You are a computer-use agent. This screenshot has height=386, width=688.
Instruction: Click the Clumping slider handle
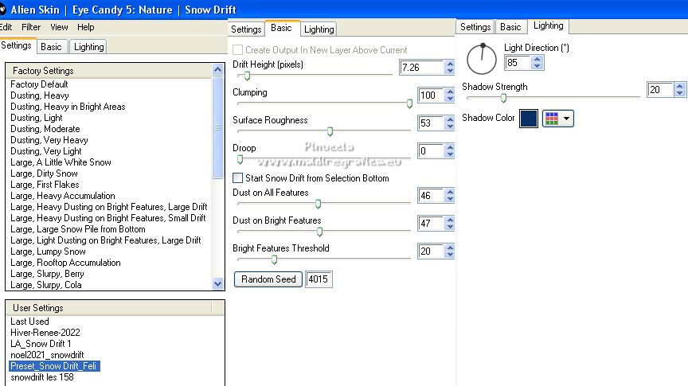click(x=409, y=103)
